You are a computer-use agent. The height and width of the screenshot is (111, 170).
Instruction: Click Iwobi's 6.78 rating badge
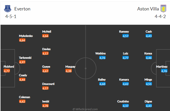(46, 106)
